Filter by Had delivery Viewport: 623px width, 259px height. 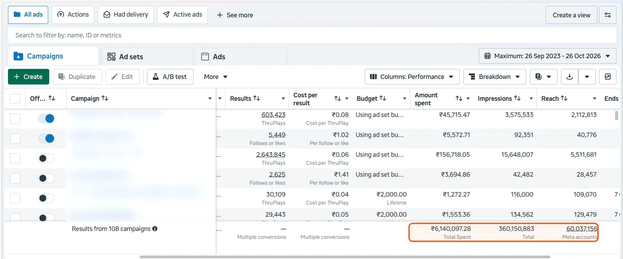tap(126, 15)
